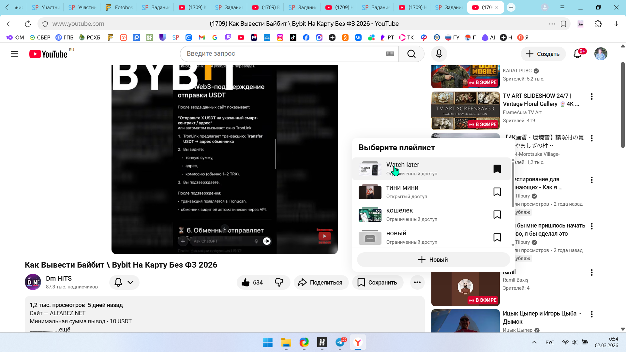Image resolution: width=626 pixels, height=352 pixels.
Task: Create a new playlist with Новый
Action: 433,260
